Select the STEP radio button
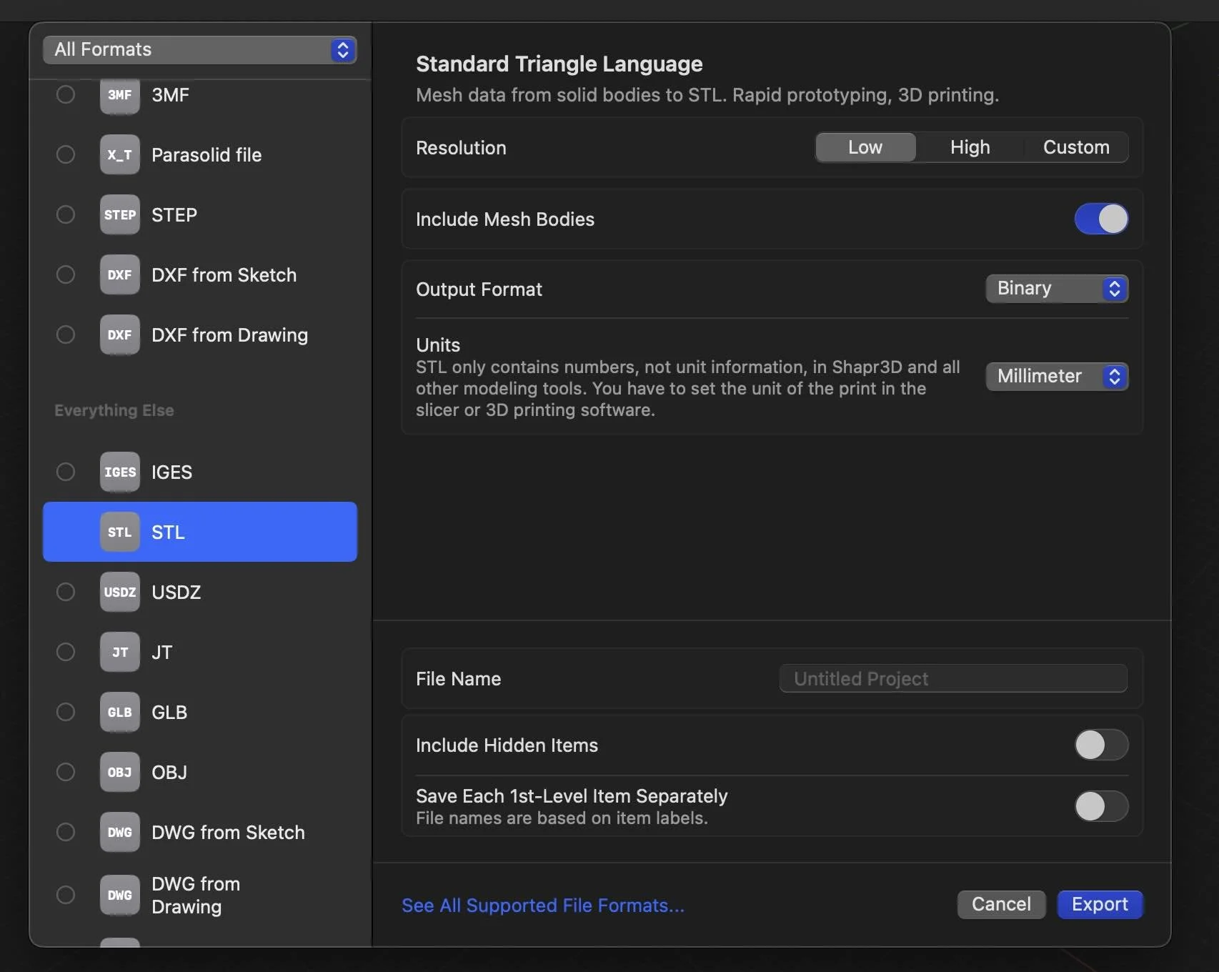The width and height of the screenshot is (1219, 972). [x=66, y=214]
